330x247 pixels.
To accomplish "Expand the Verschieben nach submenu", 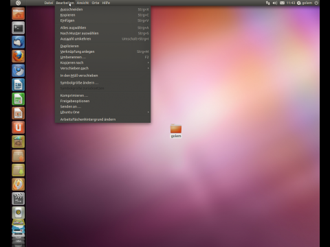I will coord(103,68).
